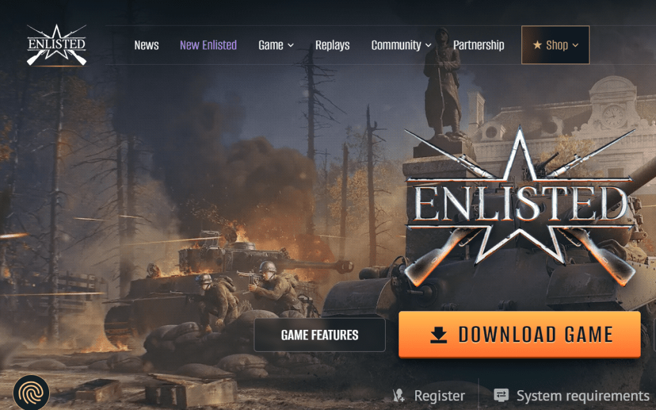Click the star icon beside Shop

coord(537,45)
